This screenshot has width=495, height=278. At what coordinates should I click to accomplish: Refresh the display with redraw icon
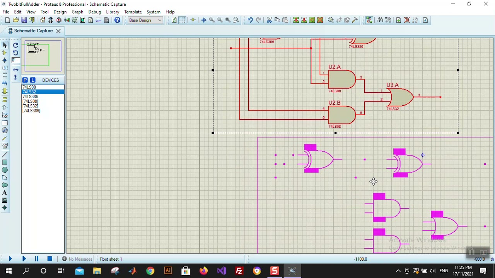tap(174, 20)
